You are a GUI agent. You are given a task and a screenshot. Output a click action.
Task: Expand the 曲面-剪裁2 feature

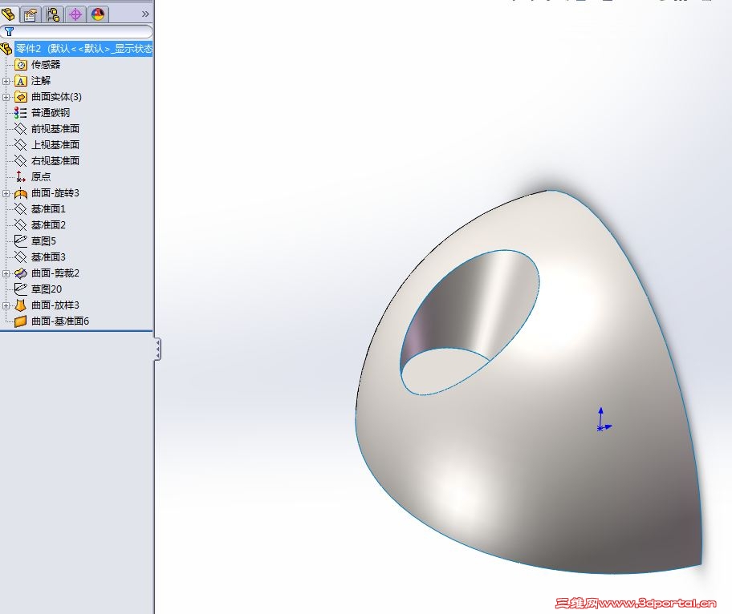pos(6,273)
